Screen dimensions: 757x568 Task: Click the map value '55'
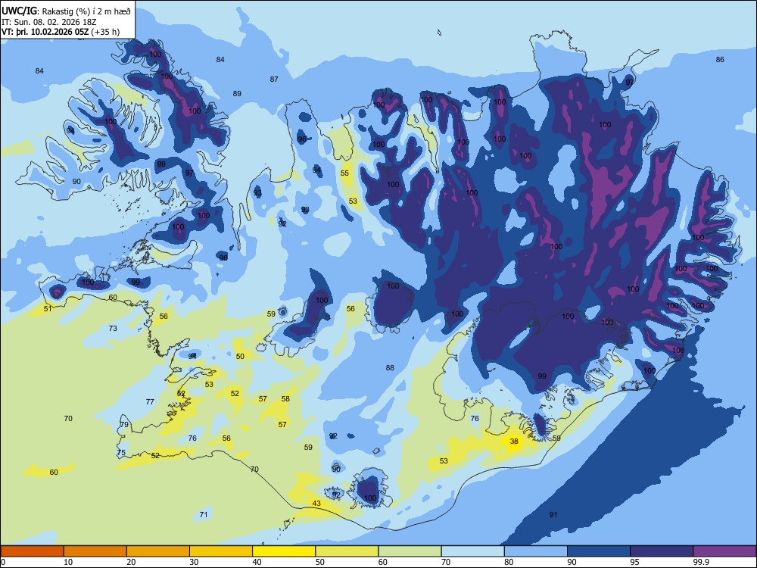(344, 173)
